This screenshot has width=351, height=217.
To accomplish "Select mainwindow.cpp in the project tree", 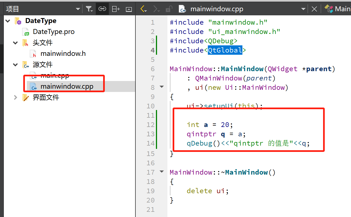I will click(x=67, y=86).
